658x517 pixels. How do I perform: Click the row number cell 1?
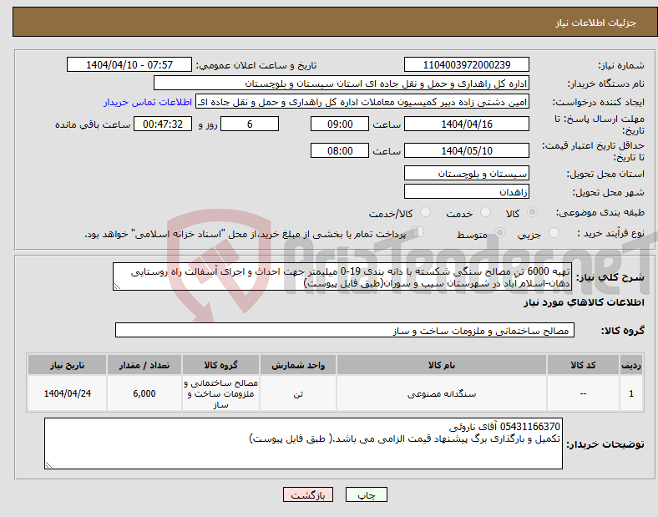click(631, 393)
